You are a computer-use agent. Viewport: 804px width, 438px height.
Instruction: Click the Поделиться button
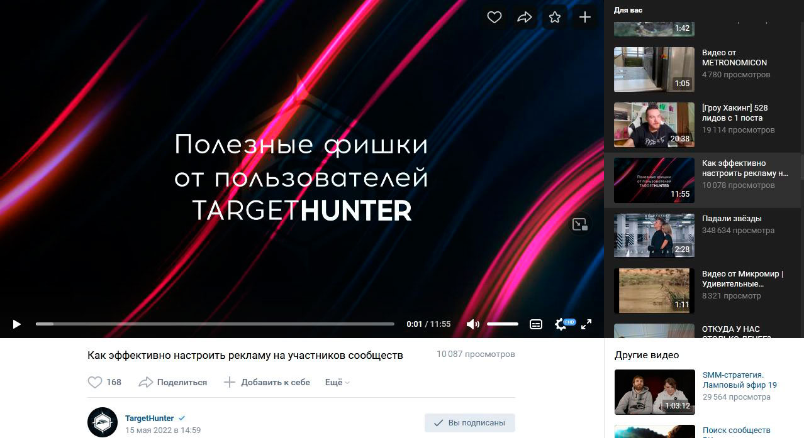tap(173, 382)
